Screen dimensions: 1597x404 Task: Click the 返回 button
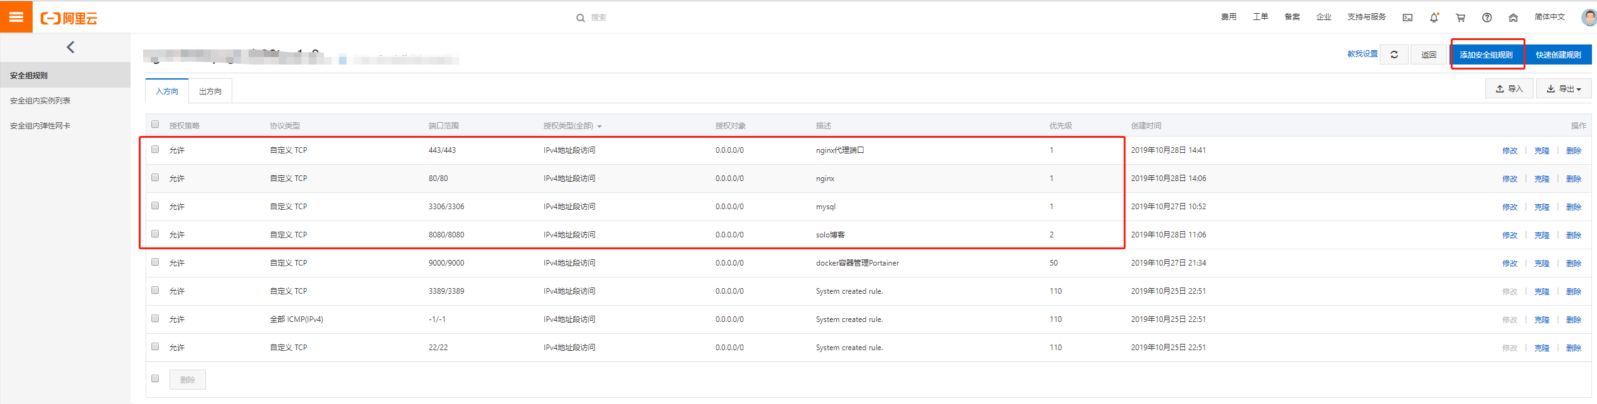point(1429,54)
